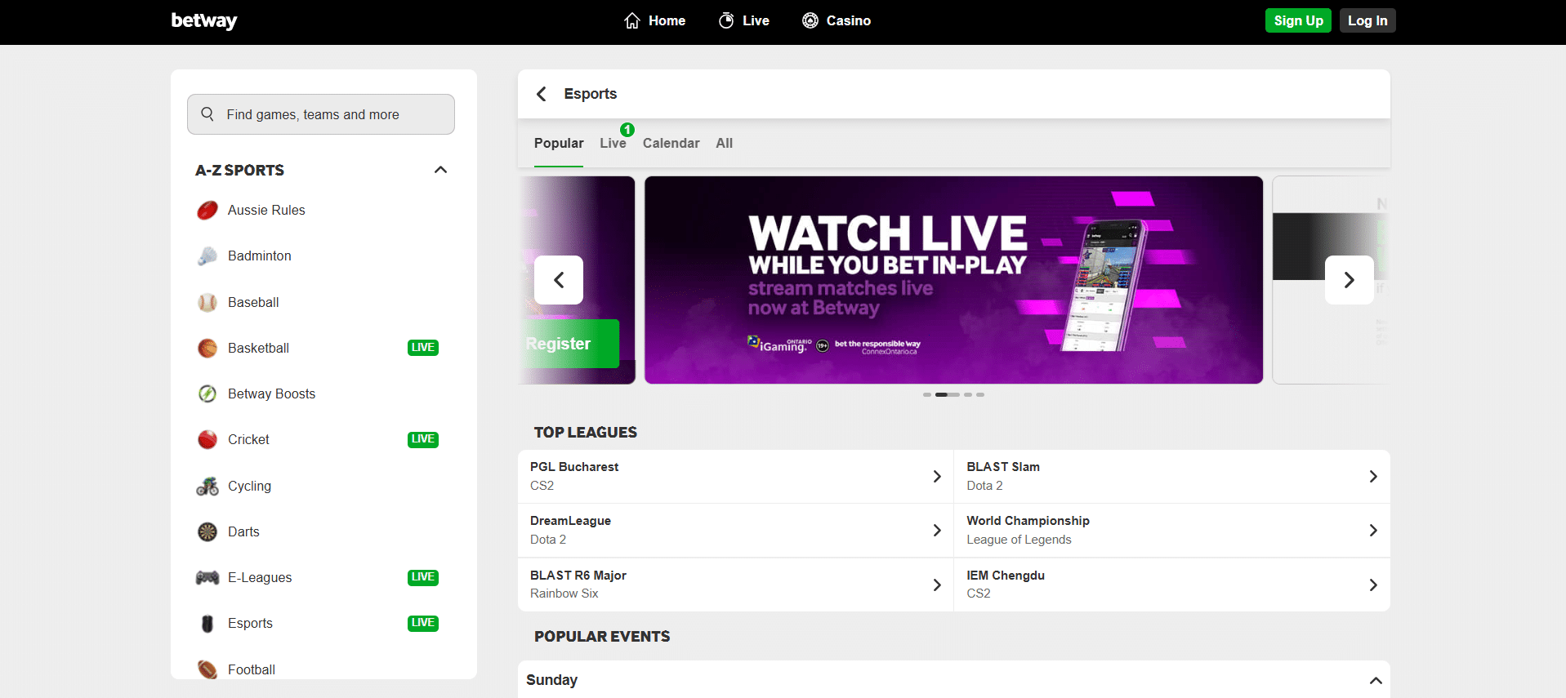Open Home in top navigation

pyautogui.click(x=654, y=20)
